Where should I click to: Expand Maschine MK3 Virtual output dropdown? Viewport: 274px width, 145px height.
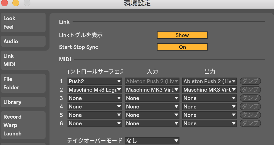click(x=210, y=90)
